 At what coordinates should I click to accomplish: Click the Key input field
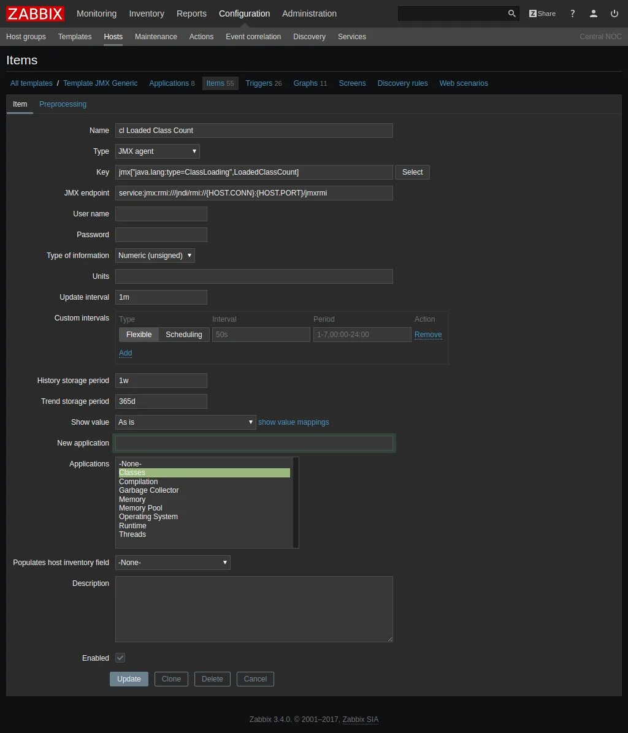pos(254,172)
